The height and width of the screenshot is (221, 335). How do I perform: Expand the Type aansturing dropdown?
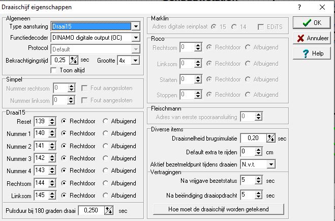click(136, 26)
